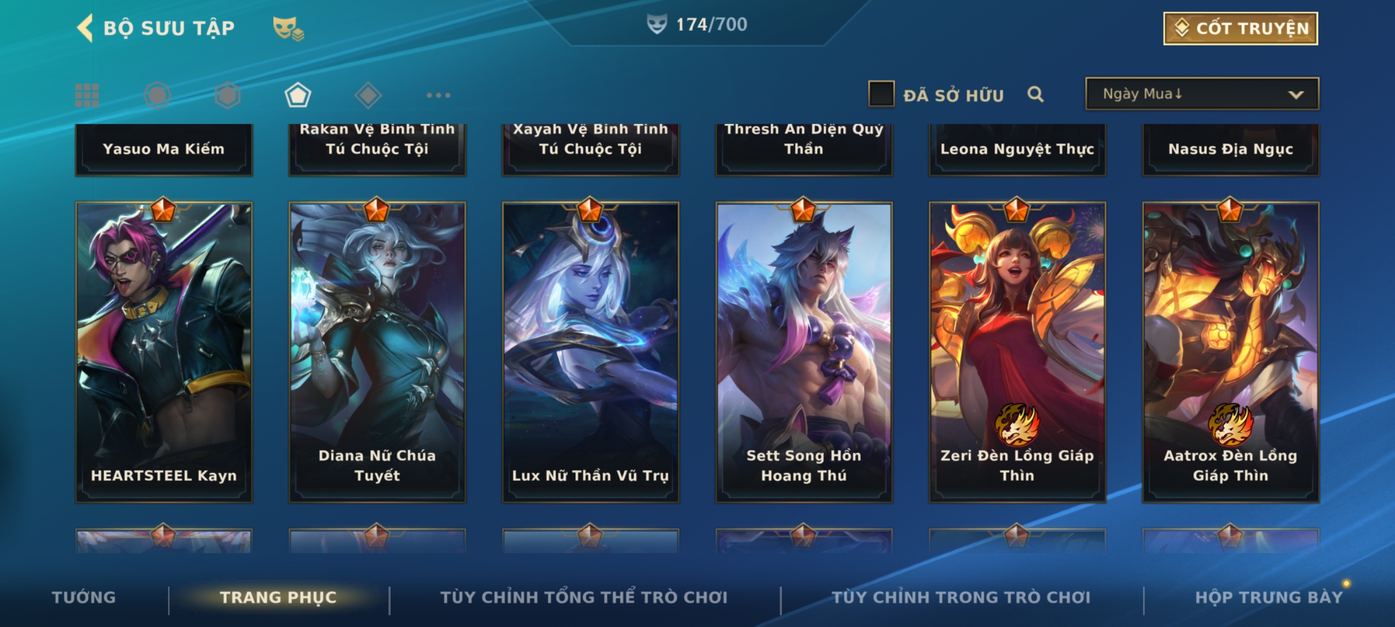1395x627 pixels.
Task: Select the HEARTSTEEL Kayn skin card
Action: [x=164, y=352]
